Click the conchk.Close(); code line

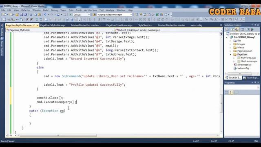click(x=50, y=98)
